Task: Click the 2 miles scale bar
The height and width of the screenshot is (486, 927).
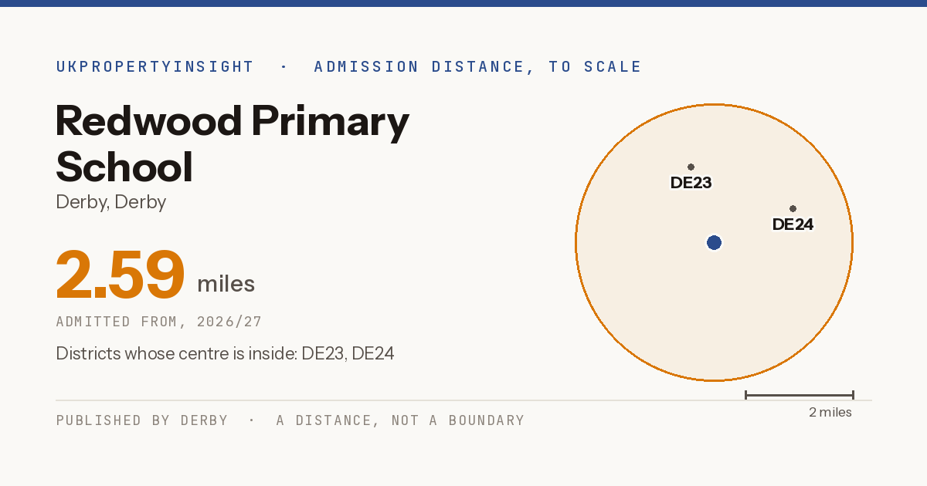Action: click(799, 395)
